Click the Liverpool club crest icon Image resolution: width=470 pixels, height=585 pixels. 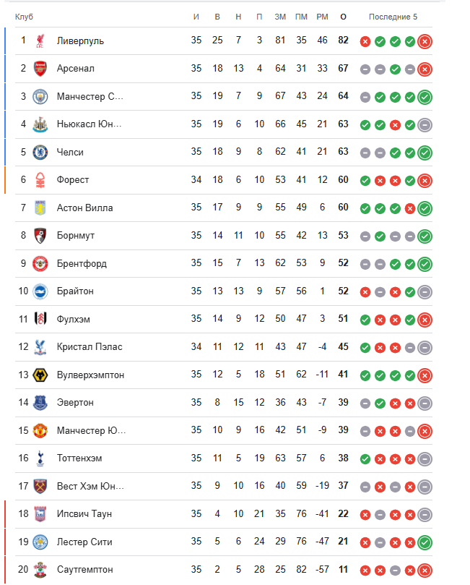[x=40, y=41]
